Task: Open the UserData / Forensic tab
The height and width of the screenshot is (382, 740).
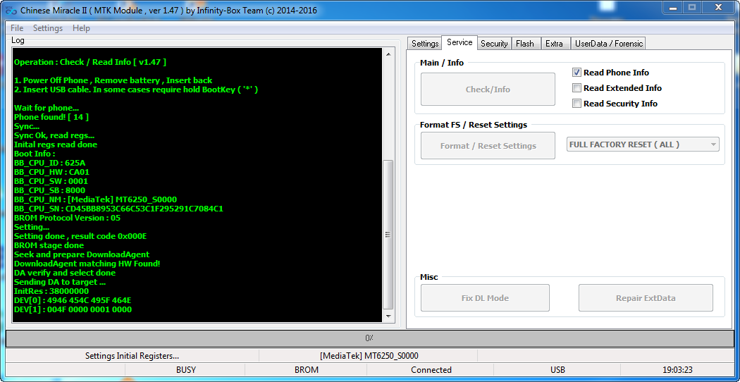Action: 609,44
